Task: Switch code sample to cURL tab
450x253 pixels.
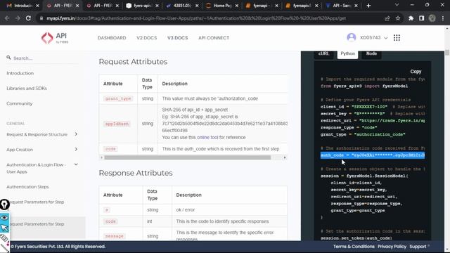Action: 323,54
